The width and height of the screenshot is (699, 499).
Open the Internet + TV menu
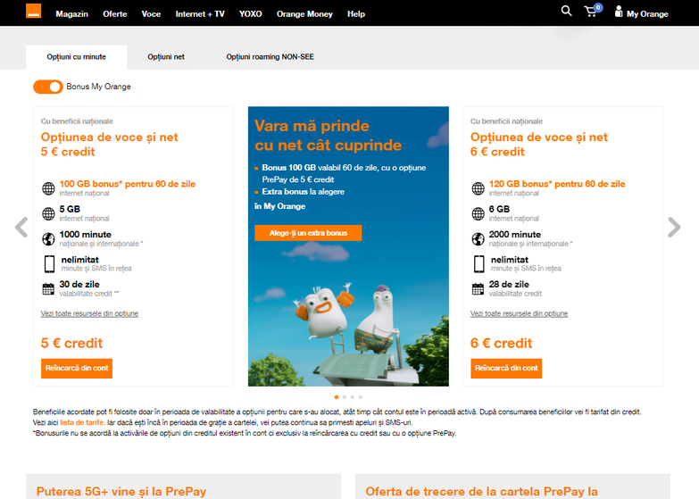coord(200,14)
